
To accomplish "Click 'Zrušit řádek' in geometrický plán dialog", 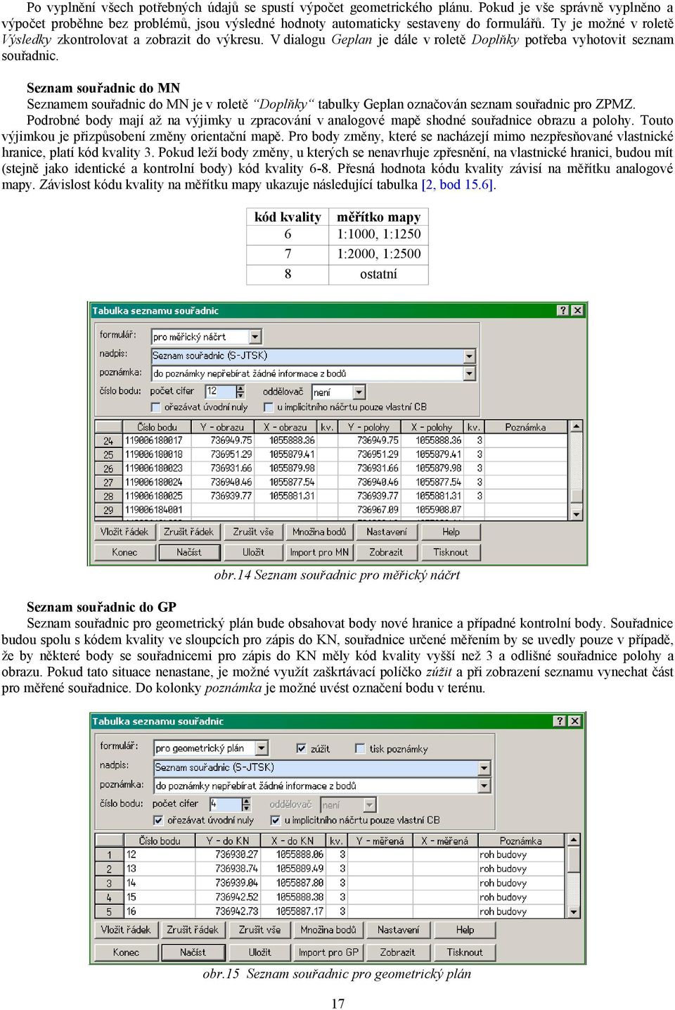I will pyautogui.click(x=193, y=930).
